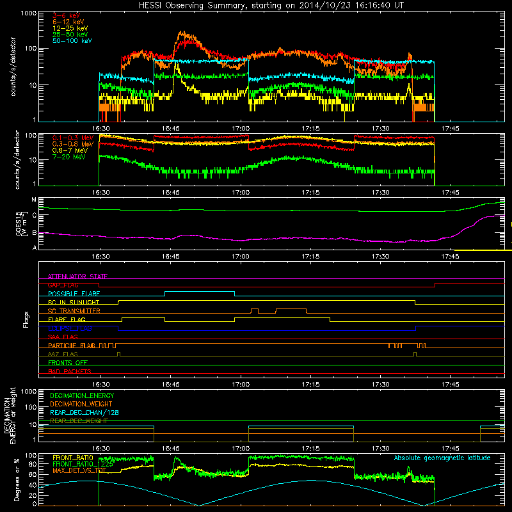Select the red SAA_FLAG label
The width and height of the screenshot is (512, 512).
tap(63, 337)
